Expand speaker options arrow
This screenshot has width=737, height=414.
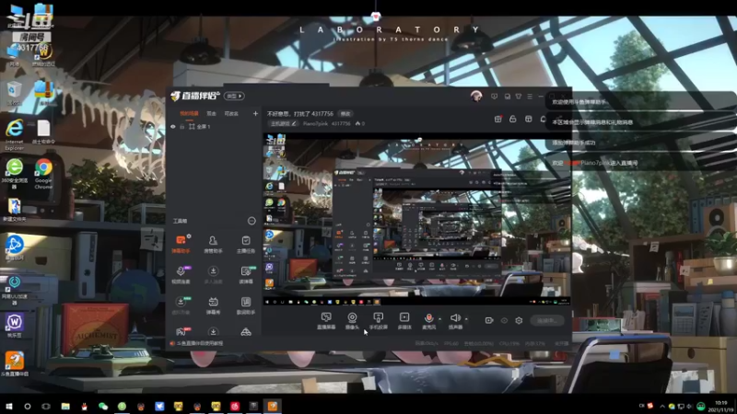[x=466, y=319]
